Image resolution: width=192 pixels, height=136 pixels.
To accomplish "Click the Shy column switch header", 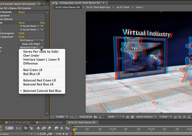I will coord(28,134).
